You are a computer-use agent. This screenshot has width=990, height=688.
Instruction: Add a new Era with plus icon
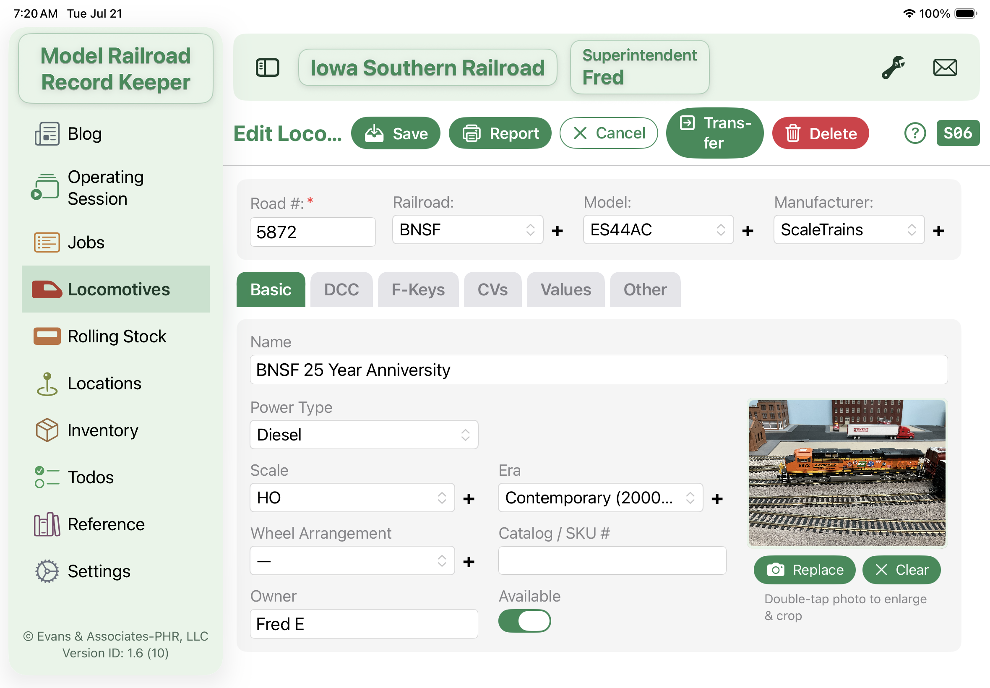click(717, 499)
